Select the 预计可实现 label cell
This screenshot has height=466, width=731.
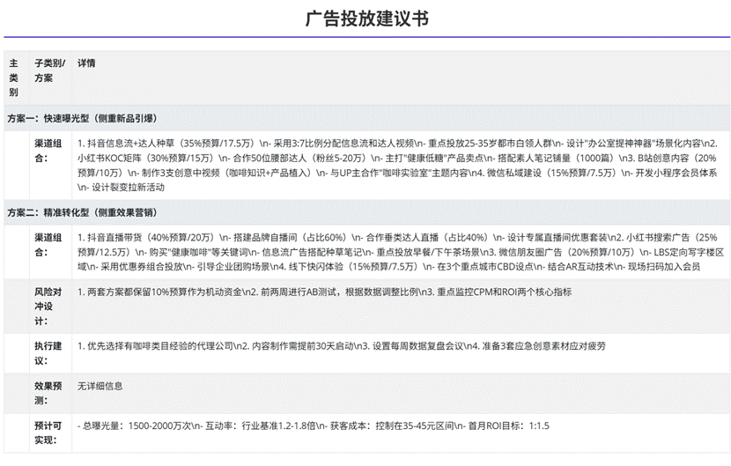click(x=50, y=433)
